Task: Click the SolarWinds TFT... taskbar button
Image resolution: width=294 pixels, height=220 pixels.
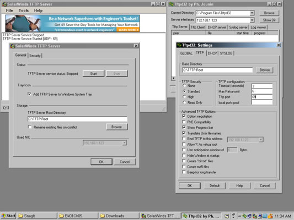Action: 160,216
